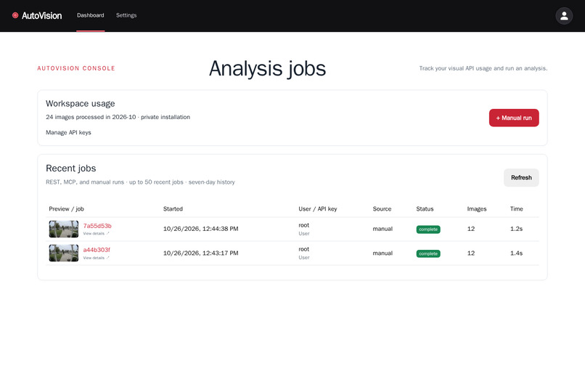Open the user account avatar menu
585x390 pixels.
coord(564,16)
